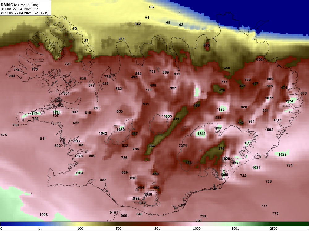Viewport: 309px width, 231px height.
Task: Click the 271 value on the north coast
Action: [x=121, y=39]
